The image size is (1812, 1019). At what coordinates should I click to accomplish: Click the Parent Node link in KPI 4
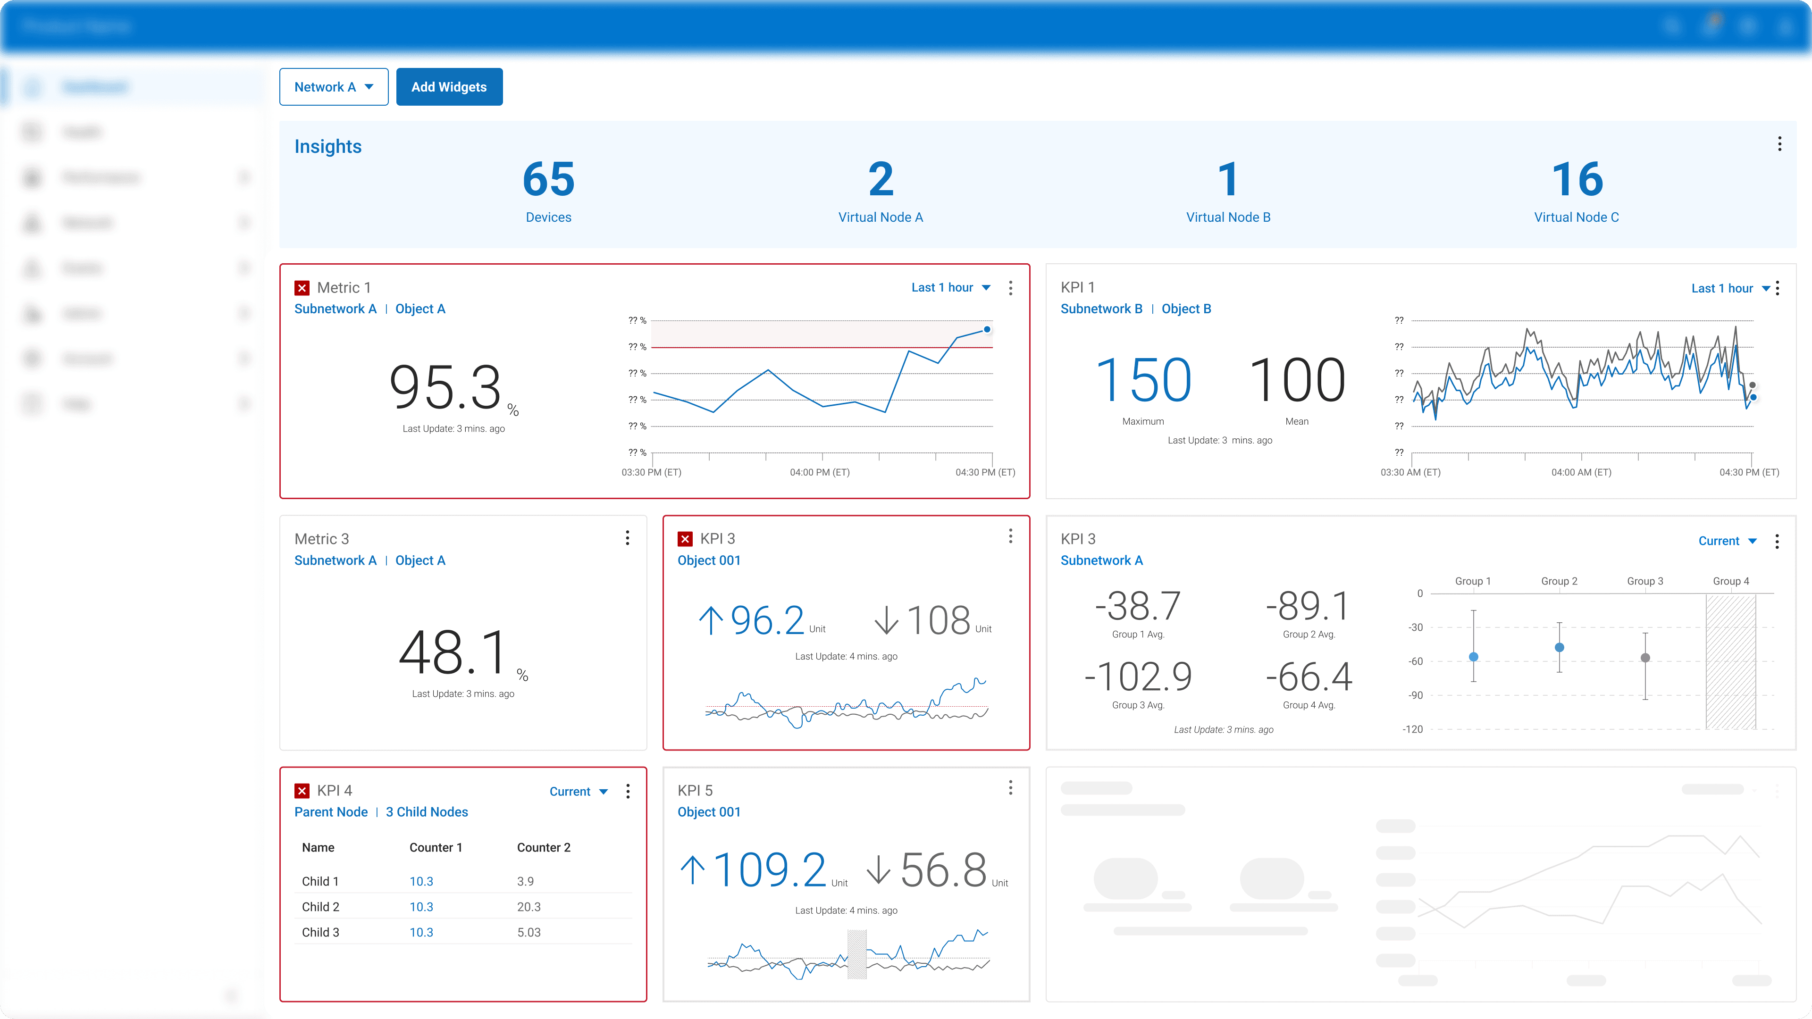pyautogui.click(x=331, y=811)
